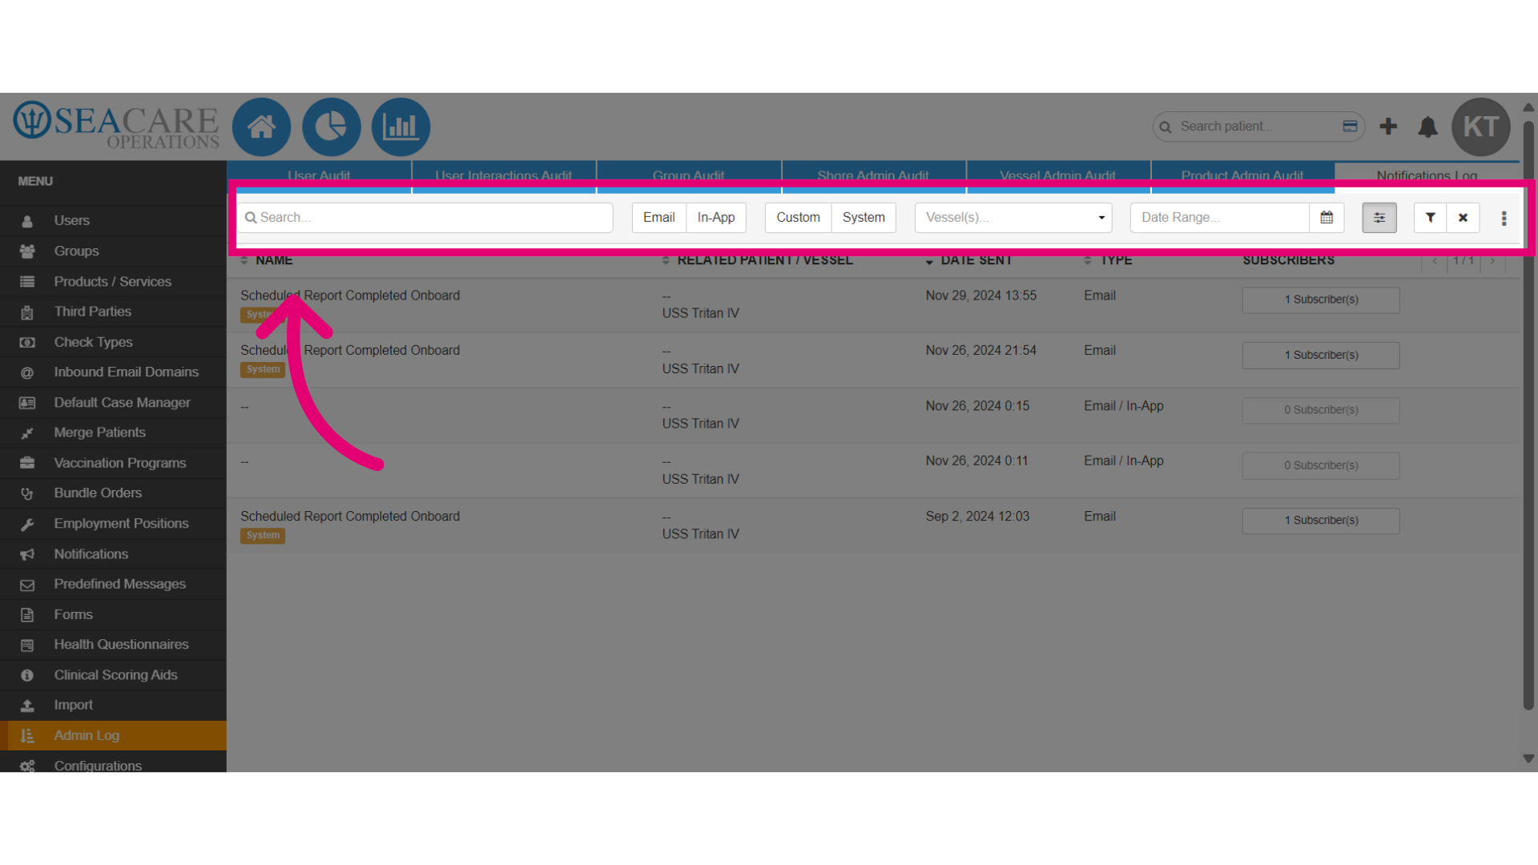Click the notifications log Search field
The image size is (1538, 865).
pyautogui.click(x=425, y=217)
